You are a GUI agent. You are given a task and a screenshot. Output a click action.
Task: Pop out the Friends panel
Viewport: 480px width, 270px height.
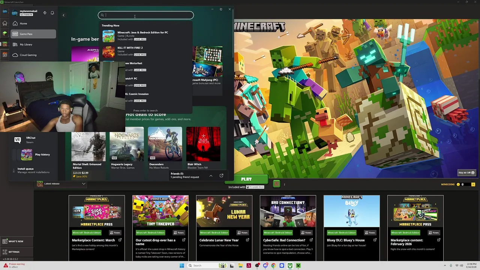pyautogui.click(x=221, y=175)
